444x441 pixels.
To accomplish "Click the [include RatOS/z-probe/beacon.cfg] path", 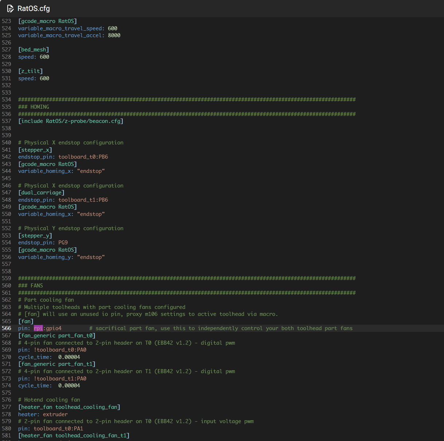I will (x=71, y=121).
